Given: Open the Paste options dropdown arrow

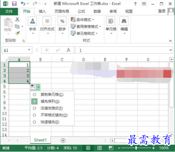Looking at the screenshot, I should point(8,34).
